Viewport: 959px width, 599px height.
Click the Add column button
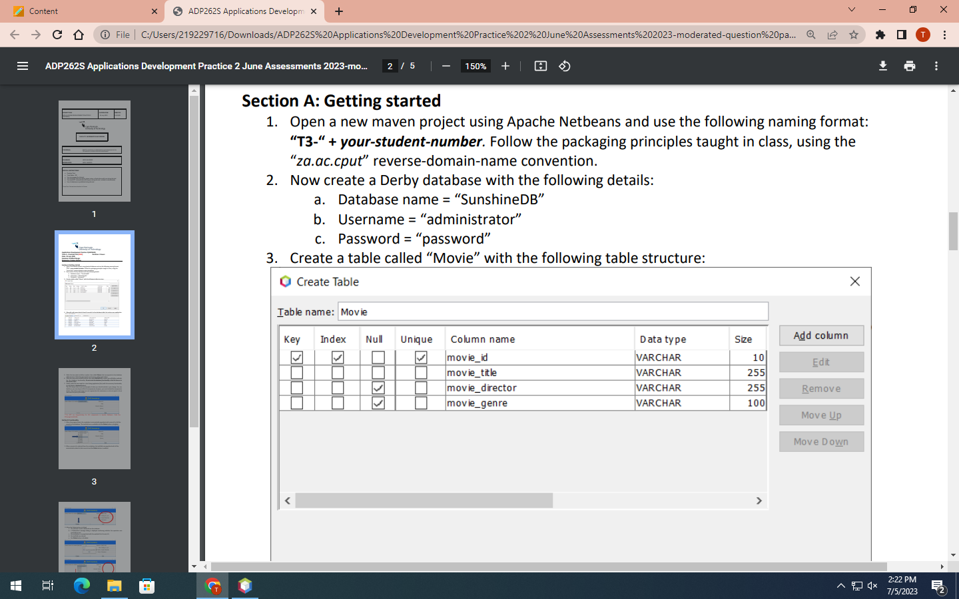[x=821, y=335]
